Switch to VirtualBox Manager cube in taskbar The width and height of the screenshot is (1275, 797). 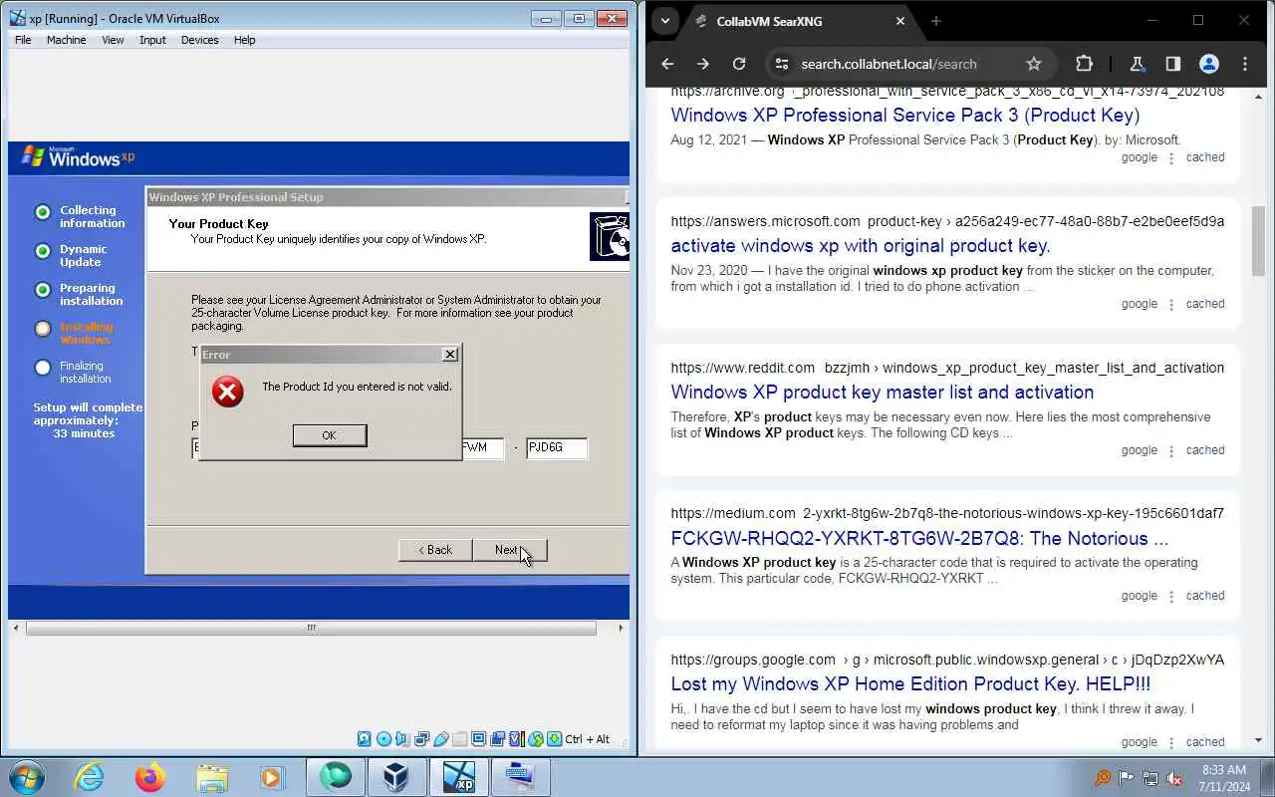[x=396, y=777]
